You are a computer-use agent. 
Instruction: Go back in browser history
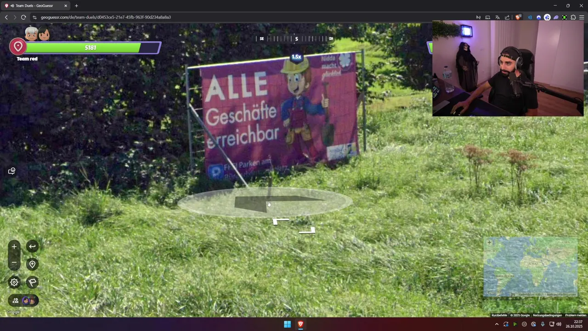point(6,17)
